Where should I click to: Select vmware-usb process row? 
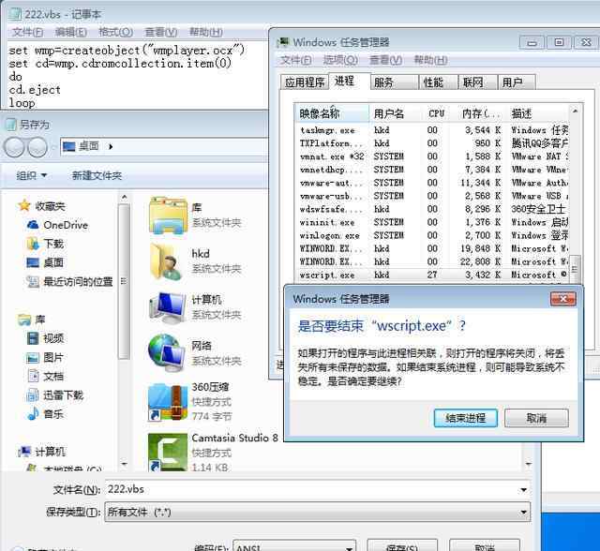coord(432,196)
